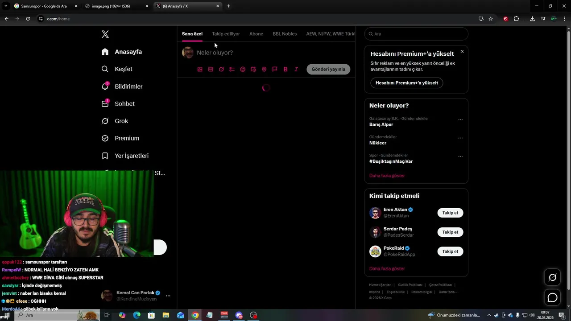Screen dimensions: 571x321
Task: Follow PokeRaid
Action: tap(450, 251)
